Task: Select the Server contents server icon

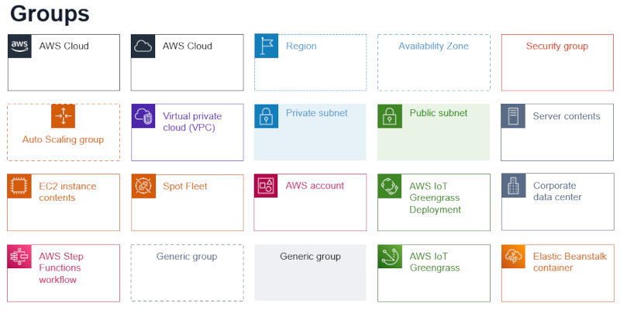Action: [x=513, y=115]
